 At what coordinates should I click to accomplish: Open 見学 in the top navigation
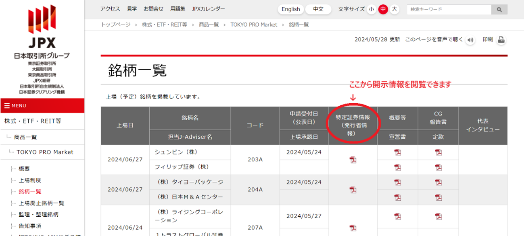[x=132, y=9]
